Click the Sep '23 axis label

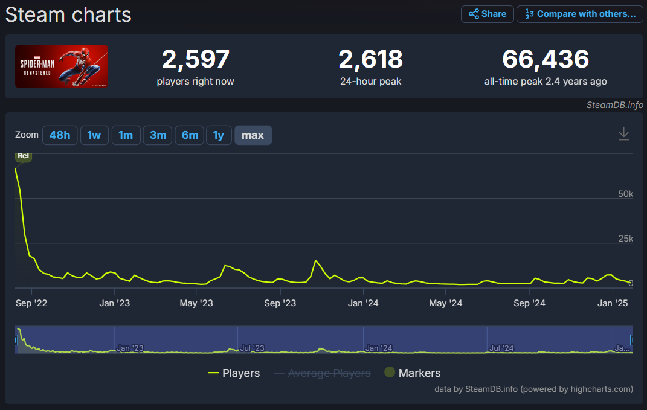click(280, 303)
